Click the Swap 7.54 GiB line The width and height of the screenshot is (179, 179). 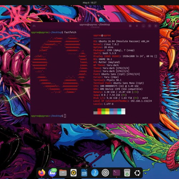(x=110, y=95)
